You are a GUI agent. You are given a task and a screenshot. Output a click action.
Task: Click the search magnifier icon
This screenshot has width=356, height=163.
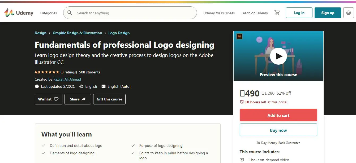pos(70,13)
